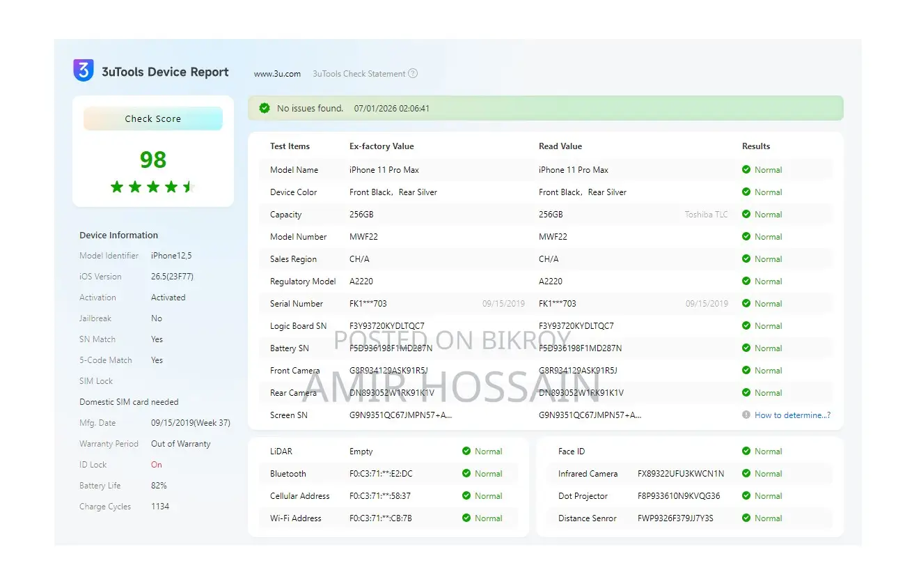Select the ex-factory Model Number MWF22
905x586 pixels.
(x=363, y=236)
